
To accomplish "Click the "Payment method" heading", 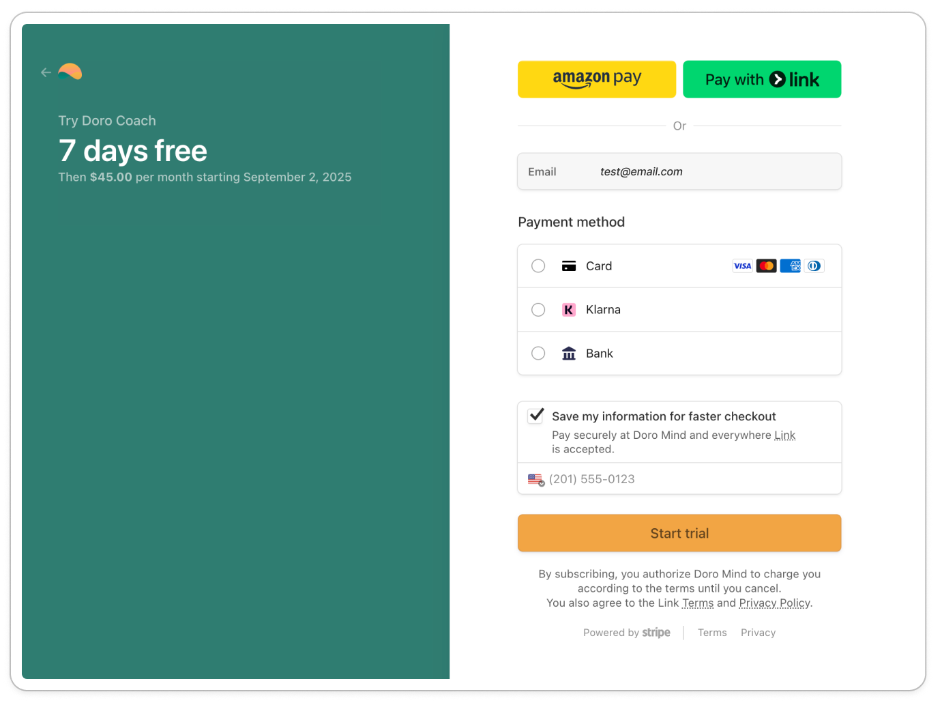I will 572,222.
